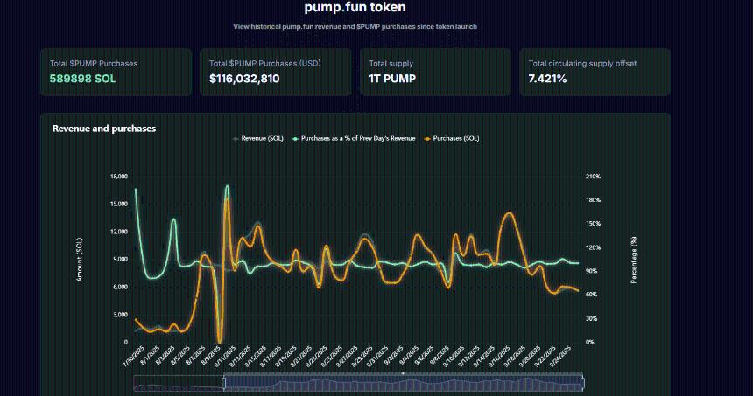Screen dimensions: 753x396
Task: Click the green percentage legend marker icon
Action: [x=295, y=139]
